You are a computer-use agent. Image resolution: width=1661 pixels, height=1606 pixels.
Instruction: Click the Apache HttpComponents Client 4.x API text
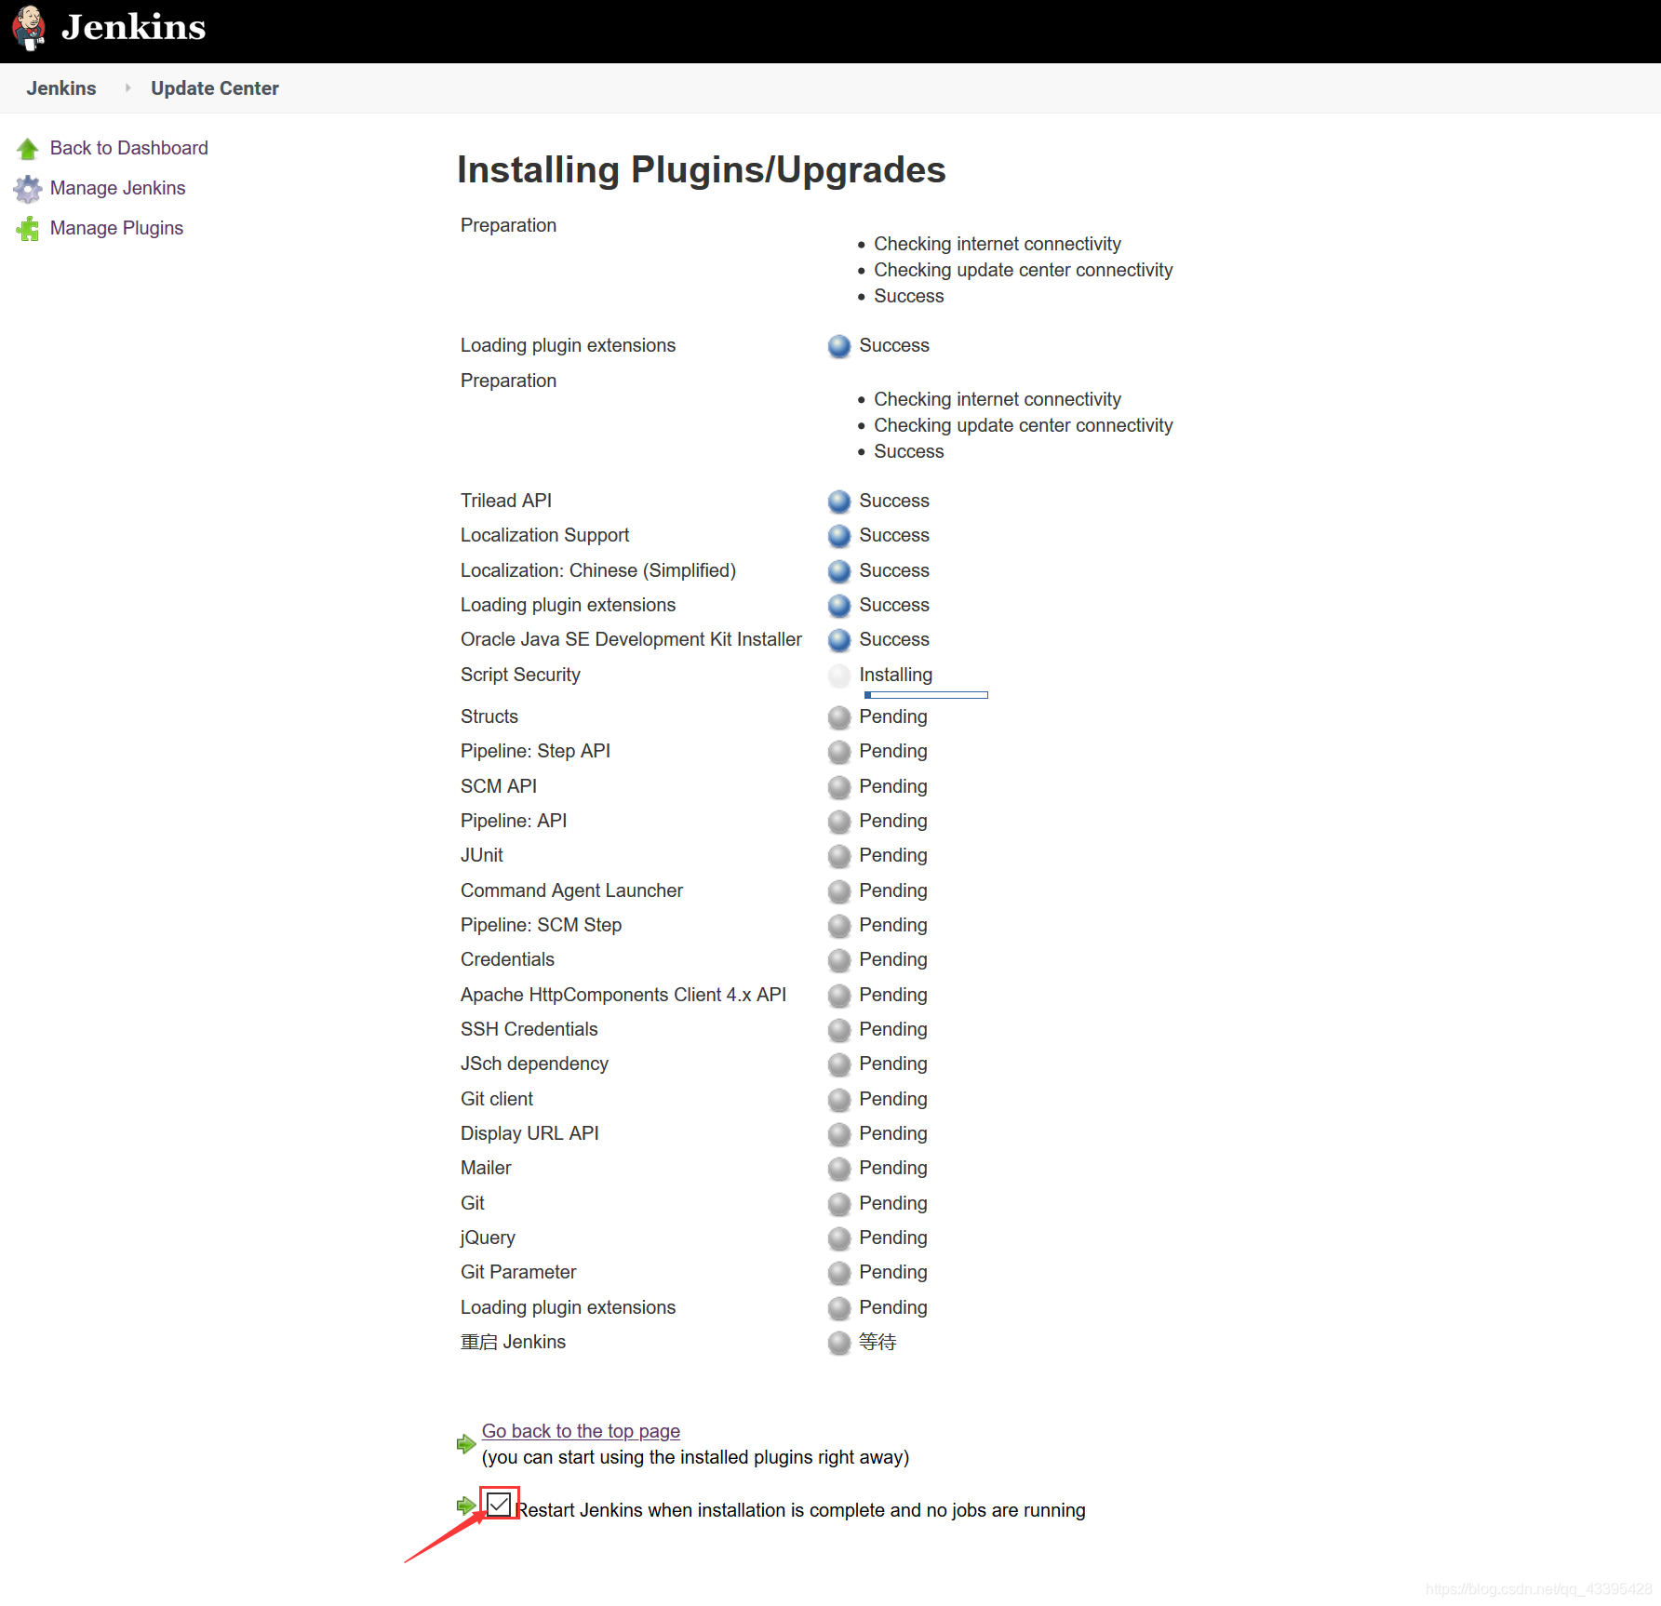623,995
